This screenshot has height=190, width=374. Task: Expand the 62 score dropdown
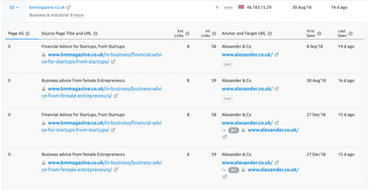(x=14, y=7)
